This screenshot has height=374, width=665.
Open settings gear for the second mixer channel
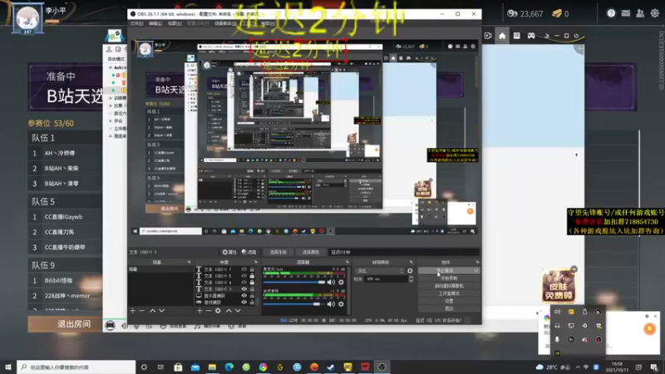(x=341, y=303)
